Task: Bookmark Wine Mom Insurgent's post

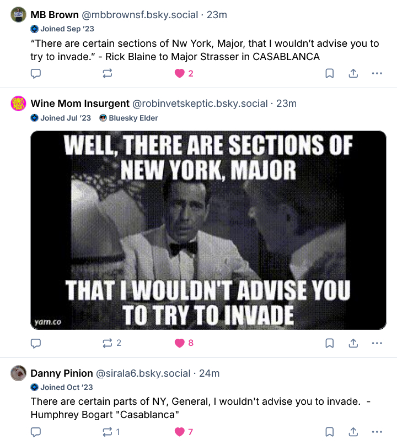Action: (329, 343)
